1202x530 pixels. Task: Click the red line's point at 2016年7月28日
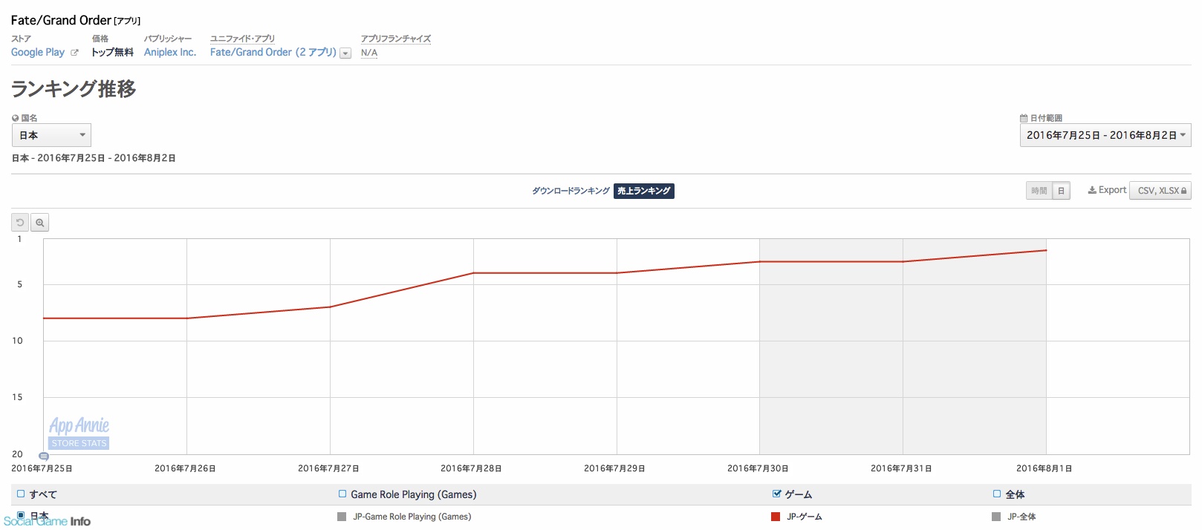(x=473, y=273)
